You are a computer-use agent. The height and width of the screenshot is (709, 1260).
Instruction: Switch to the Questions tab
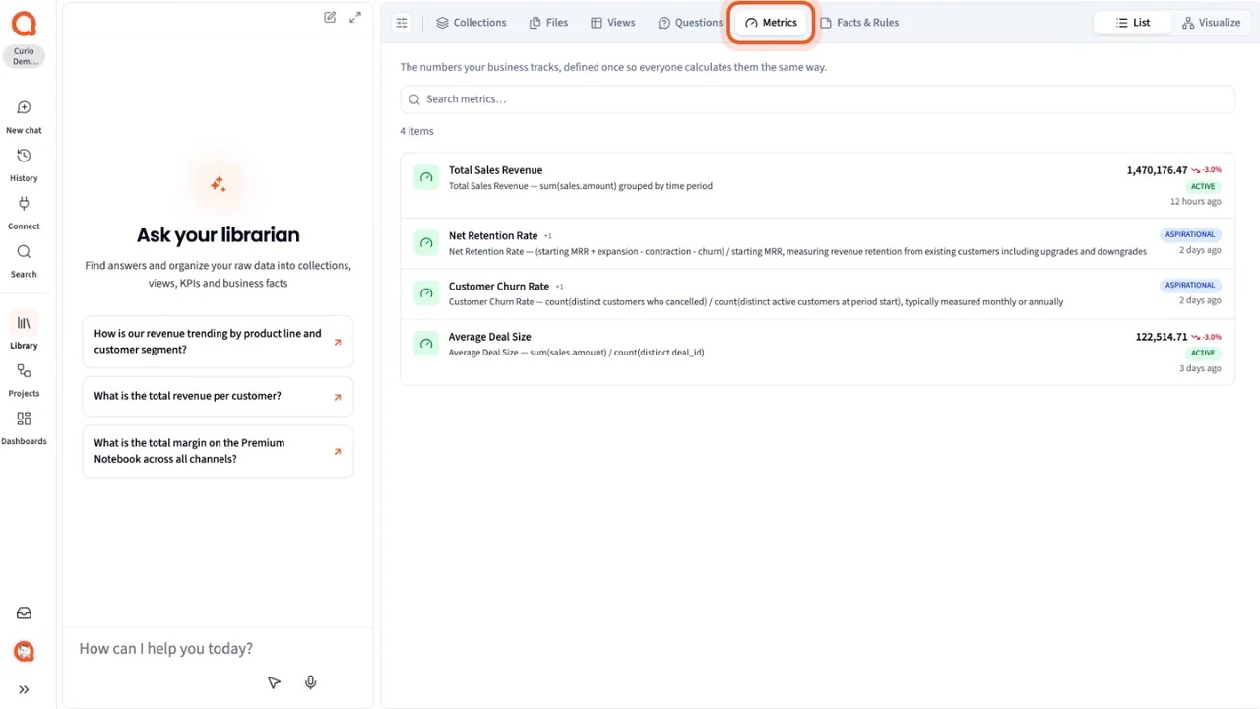pos(690,23)
